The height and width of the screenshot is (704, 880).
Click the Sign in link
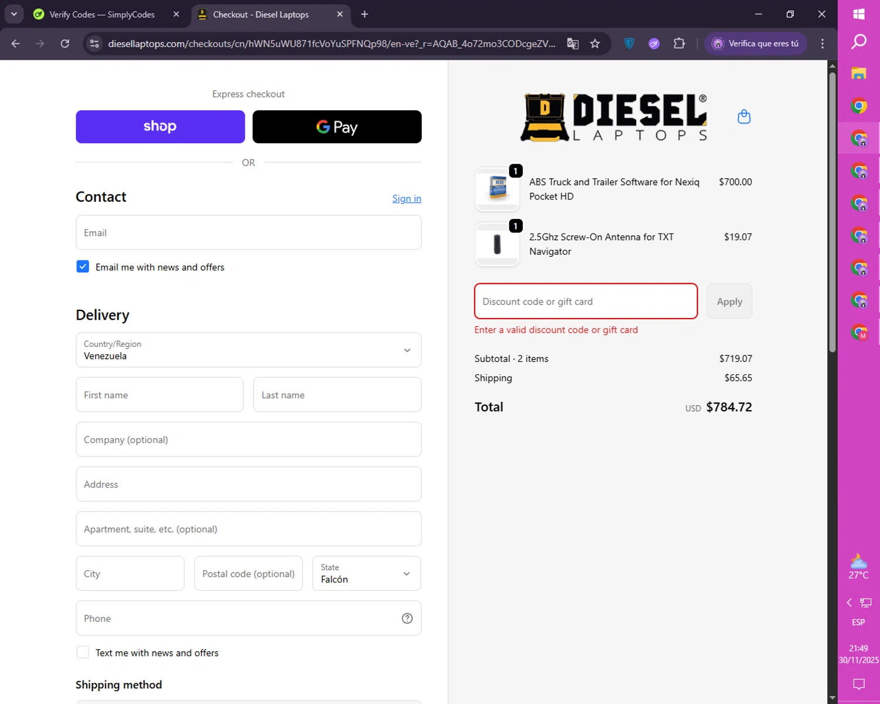[x=407, y=198]
